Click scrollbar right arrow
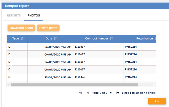The image size is (169, 107). pos(154,85)
